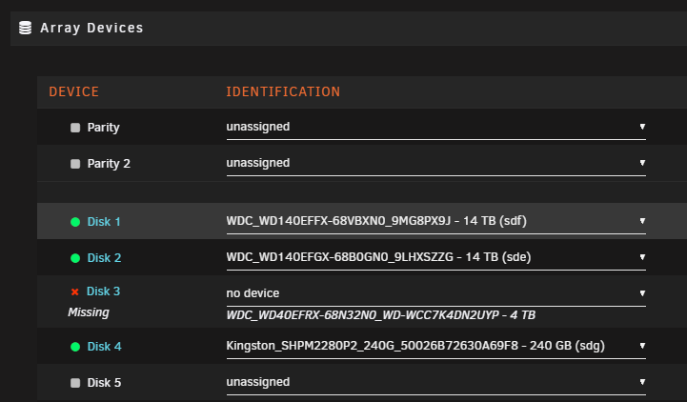Open the Disk 4 link
Image resolution: width=687 pixels, height=402 pixels.
click(x=104, y=347)
